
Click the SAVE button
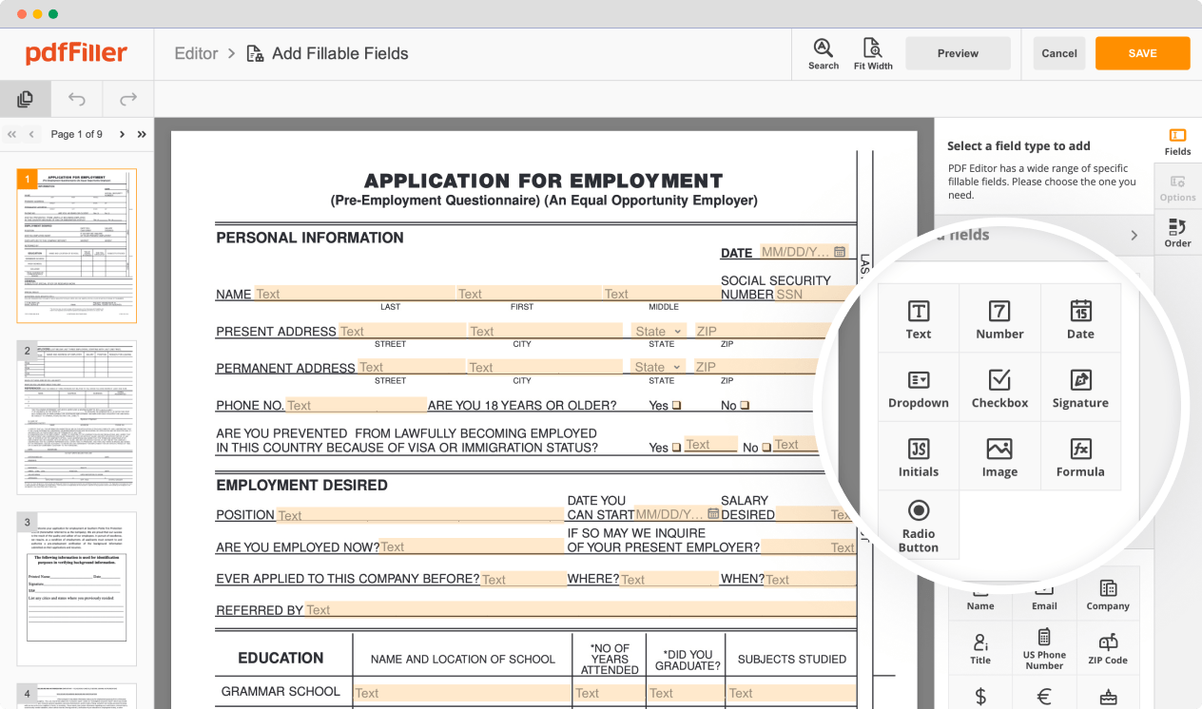[x=1141, y=53]
